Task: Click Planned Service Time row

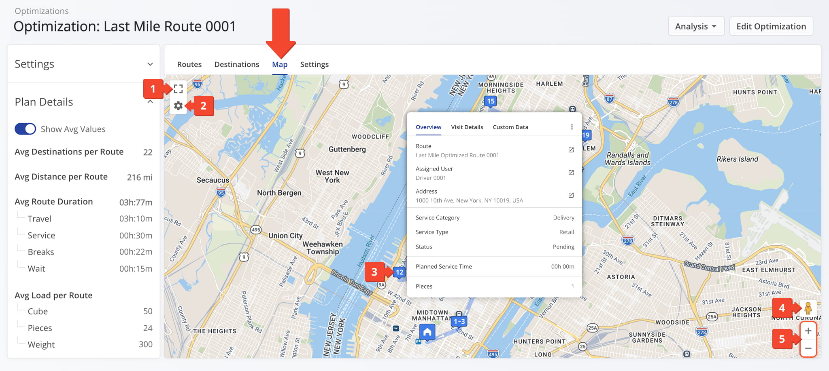Action: tap(495, 266)
